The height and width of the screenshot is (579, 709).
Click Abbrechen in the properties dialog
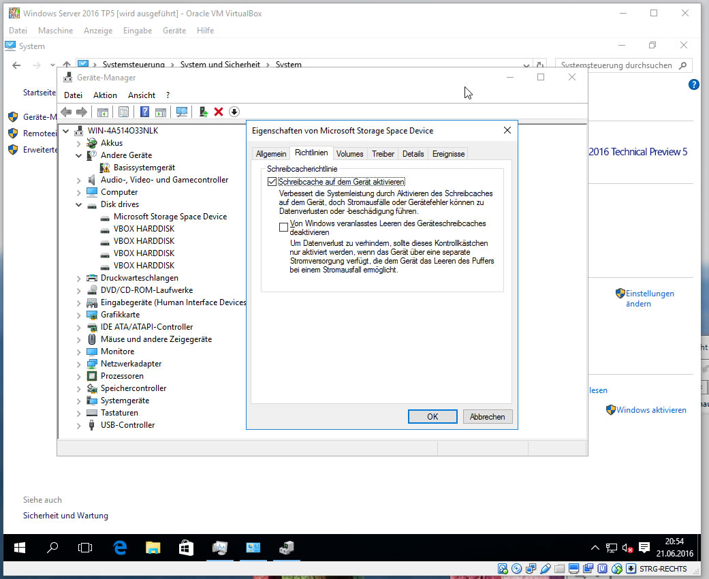(x=488, y=417)
